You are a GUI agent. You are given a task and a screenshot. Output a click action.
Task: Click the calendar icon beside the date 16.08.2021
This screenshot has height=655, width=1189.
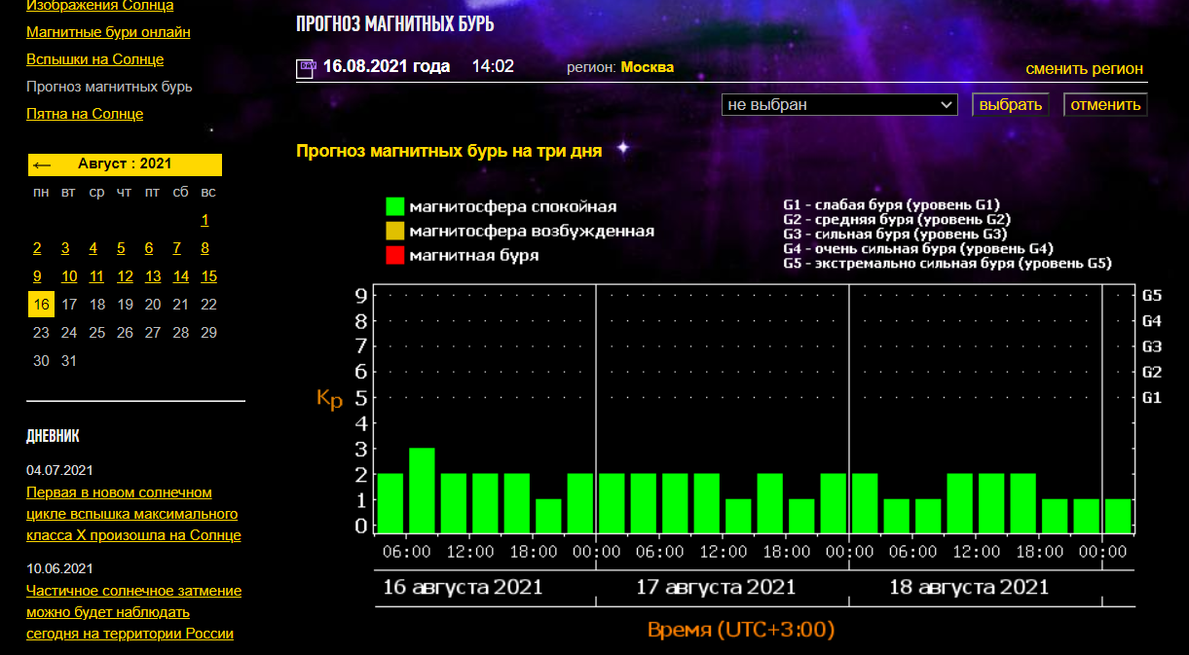pyautogui.click(x=306, y=68)
